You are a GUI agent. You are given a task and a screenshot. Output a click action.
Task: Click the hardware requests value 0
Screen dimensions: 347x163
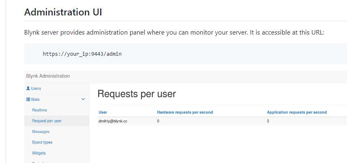[158, 121]
